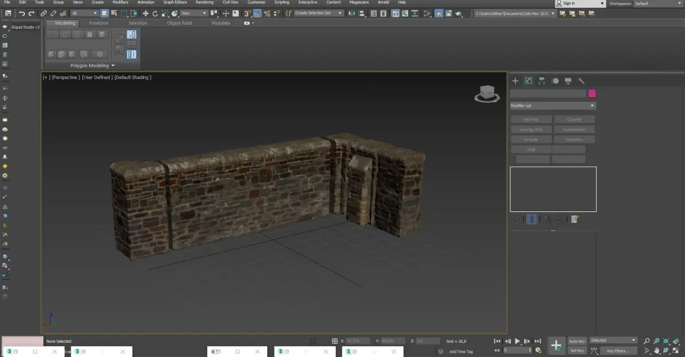Click the Set Key button

577,351
